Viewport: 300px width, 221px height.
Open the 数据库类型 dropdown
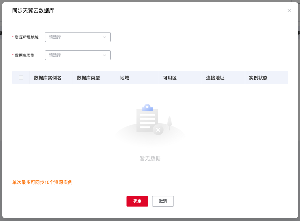pos(78,55)
